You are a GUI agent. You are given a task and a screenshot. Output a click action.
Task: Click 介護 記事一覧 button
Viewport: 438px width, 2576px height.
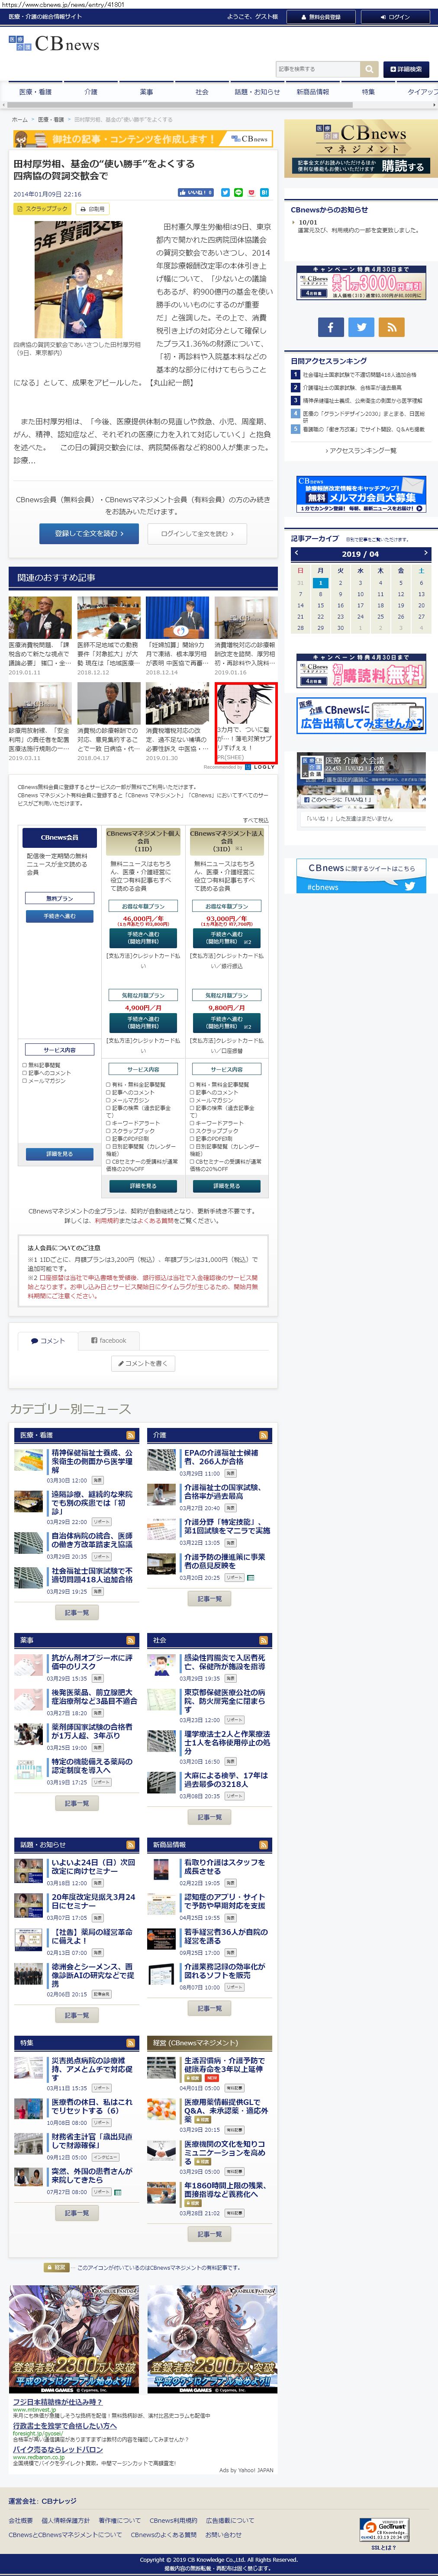(x=210, y=1599)
